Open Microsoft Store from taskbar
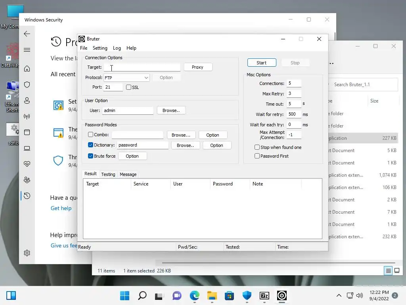This screenshot has width=406, height=305. (229, 295)
